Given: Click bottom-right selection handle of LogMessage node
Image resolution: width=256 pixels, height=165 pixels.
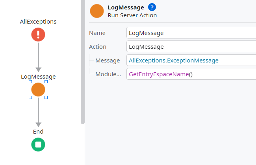Looking at the screenshot, I should click(x=46, y=97).
